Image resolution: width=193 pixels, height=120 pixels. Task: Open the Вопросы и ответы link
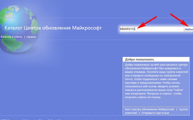pyautogui.click(x=11, y=37)
